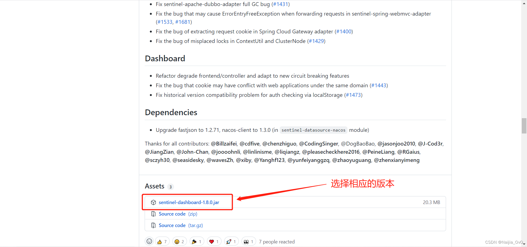527x247 pixels.
Task: Click the Assets count badge 3
Action: (170, 187)
